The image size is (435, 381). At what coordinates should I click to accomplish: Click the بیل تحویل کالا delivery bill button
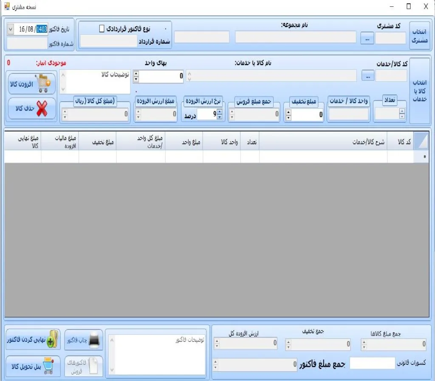(x=33, y=366)
